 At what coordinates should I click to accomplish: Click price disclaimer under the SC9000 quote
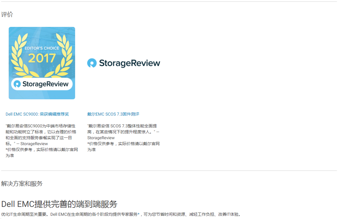[x=42, y=153]
